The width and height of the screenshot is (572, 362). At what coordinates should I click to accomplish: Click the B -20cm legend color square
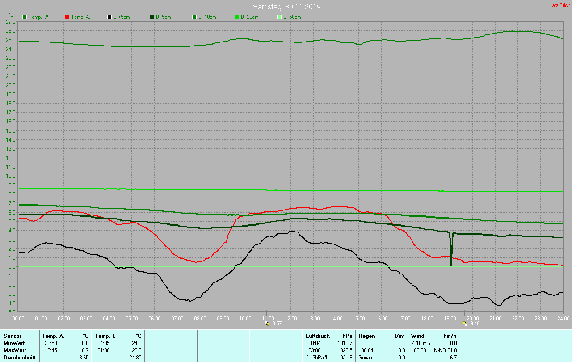tap(236, 17)
